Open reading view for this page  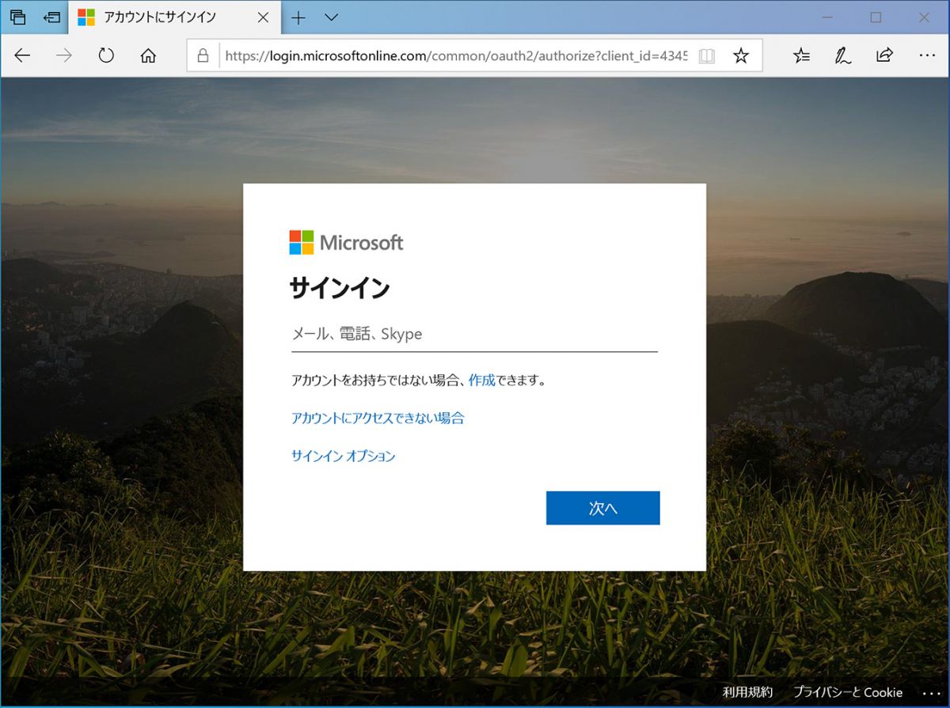[x=706, y=55]
